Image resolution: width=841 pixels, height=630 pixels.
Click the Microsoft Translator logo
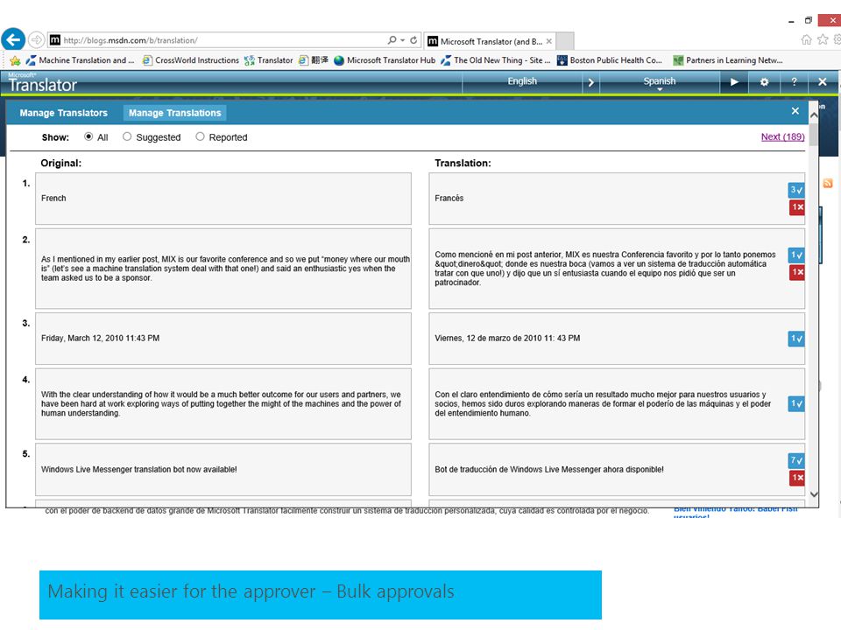click(42, 82)
